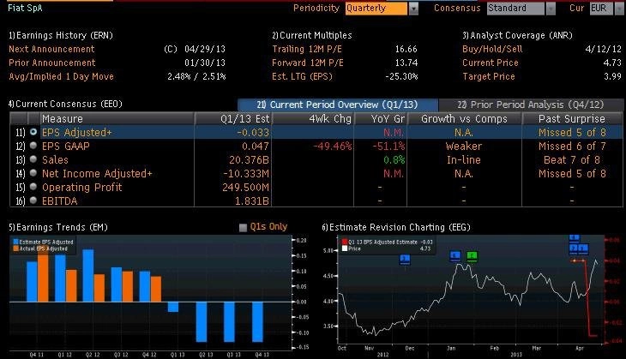Viewport: 626px width, 359px height.
Task: Click the Sales estimate 20.376B
Action: point(250,160)
